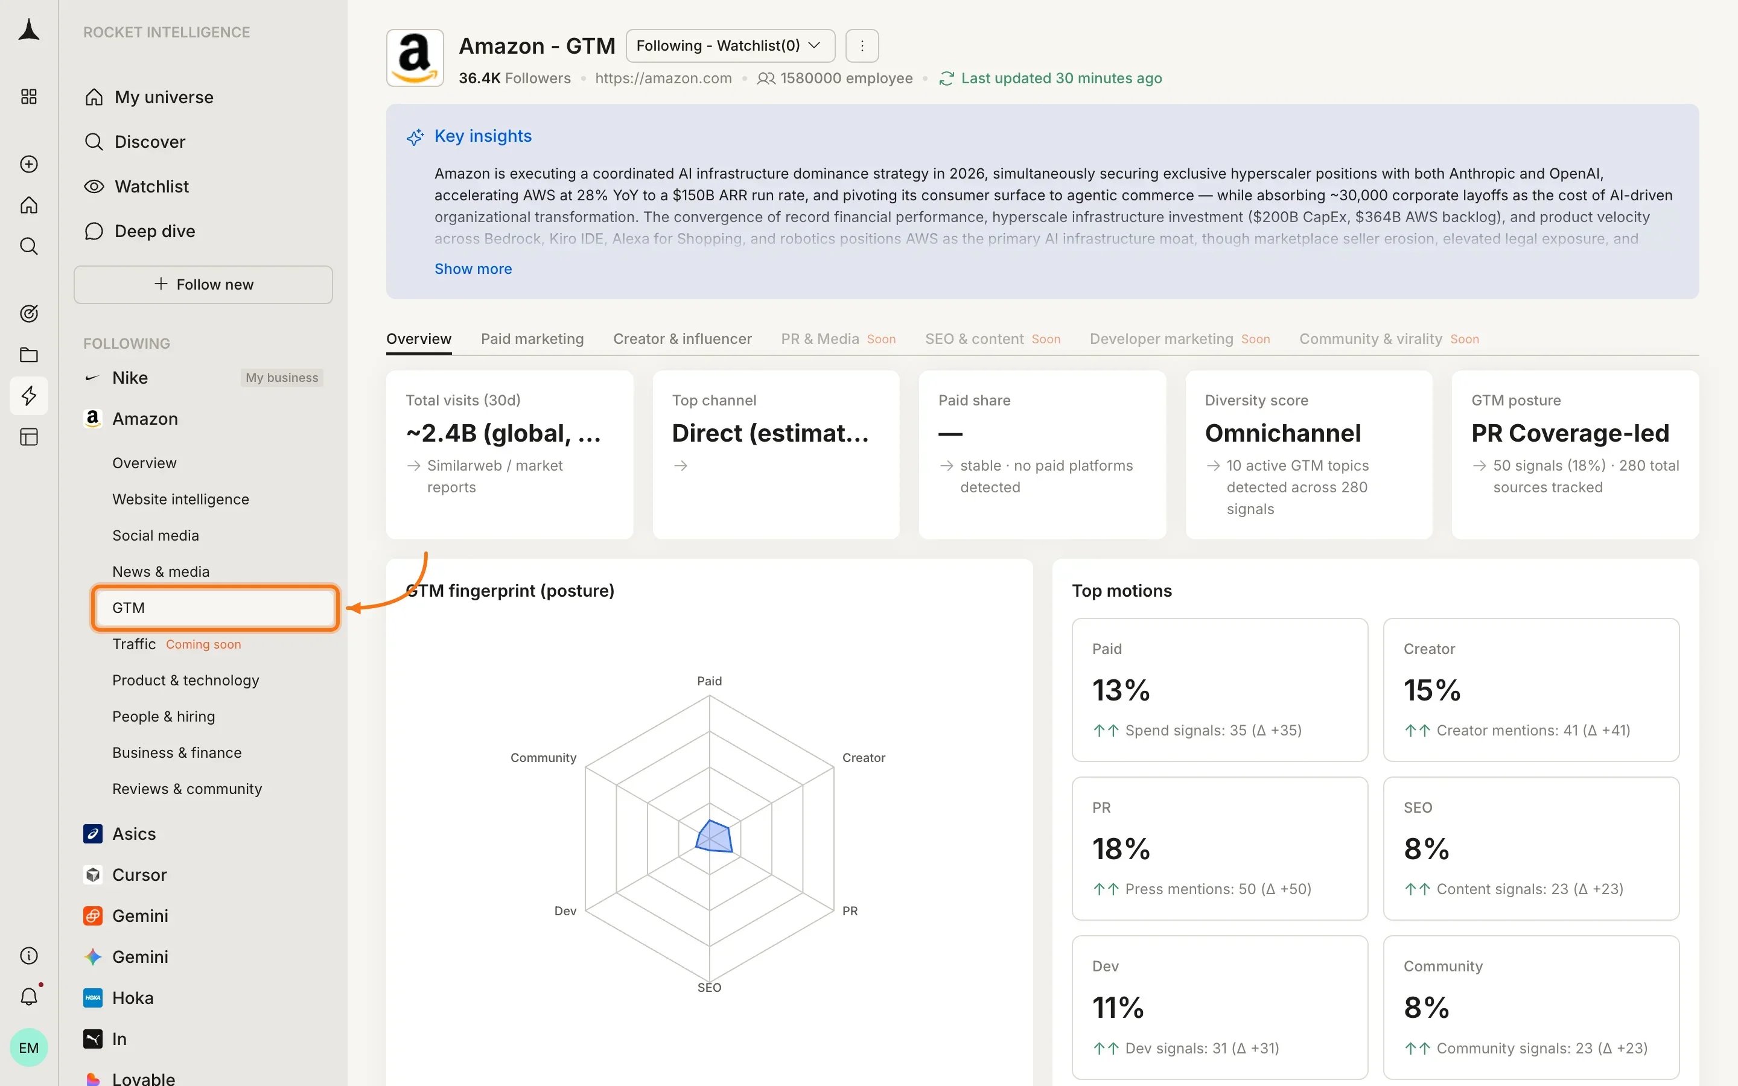This screenshot has width=1738, height=1086.
Task: Open Amazon Overview sub-item in sidebar
Action: pyautogui.click(x=144, y=463)
